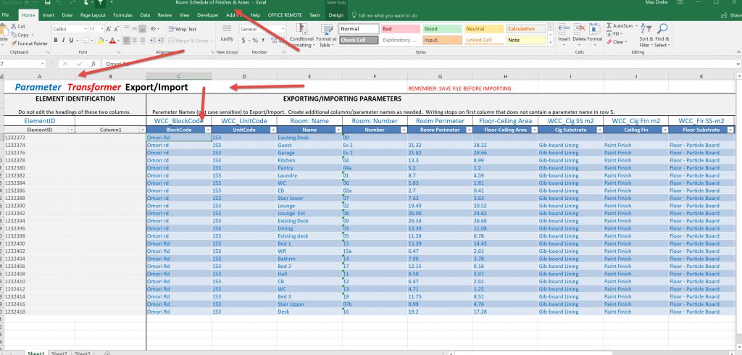
Task: Expand the ElementID column filter dropdown
Action: coord(70,130)
